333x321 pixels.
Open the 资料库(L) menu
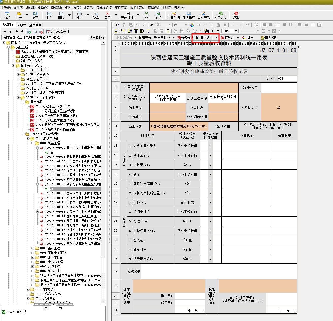[121, 8]
